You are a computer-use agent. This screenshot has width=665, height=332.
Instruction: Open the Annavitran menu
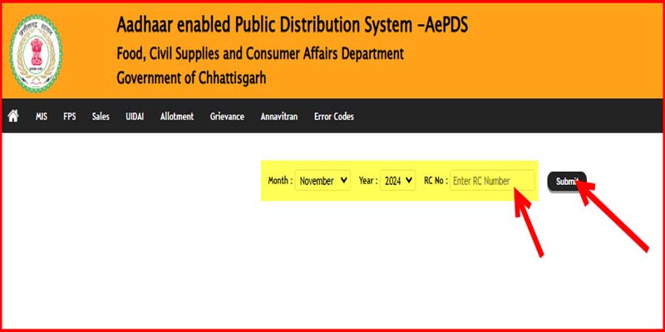point(279,116)
